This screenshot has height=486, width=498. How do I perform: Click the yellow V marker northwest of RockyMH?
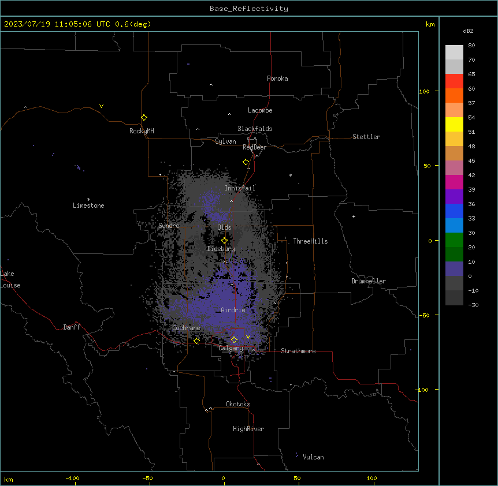101,106
